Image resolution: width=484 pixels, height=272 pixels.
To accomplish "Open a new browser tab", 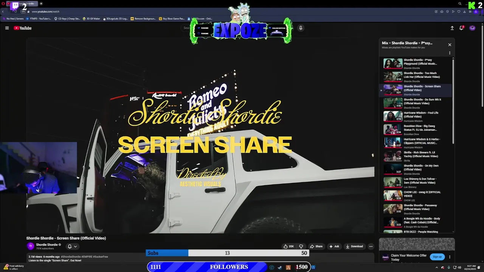I will point(41,4).
